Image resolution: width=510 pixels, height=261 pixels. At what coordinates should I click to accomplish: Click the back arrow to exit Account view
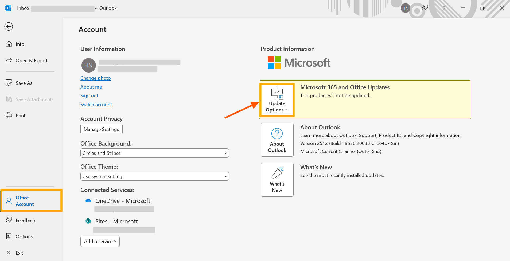(x=9, y=26)
